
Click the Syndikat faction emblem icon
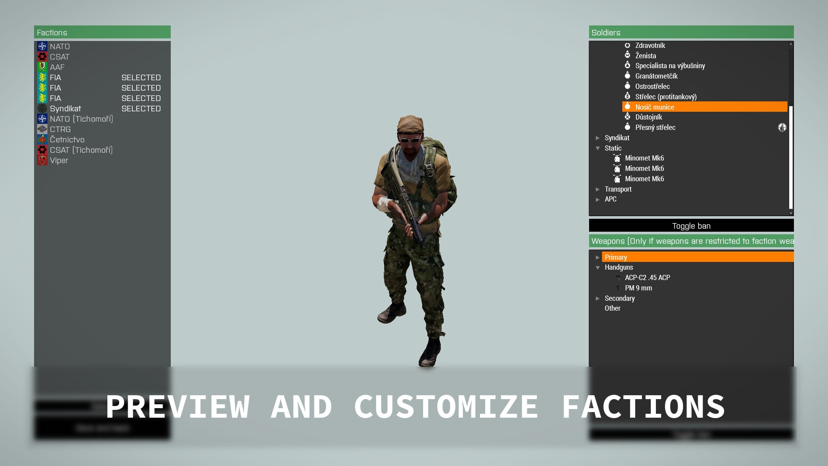click(x=42, y=109)
